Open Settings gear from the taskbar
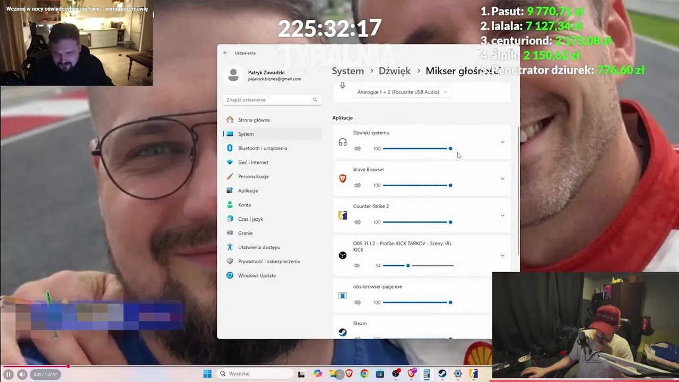Image resolution: width=679 pixels, height=382 pixels. pos(458,374)
